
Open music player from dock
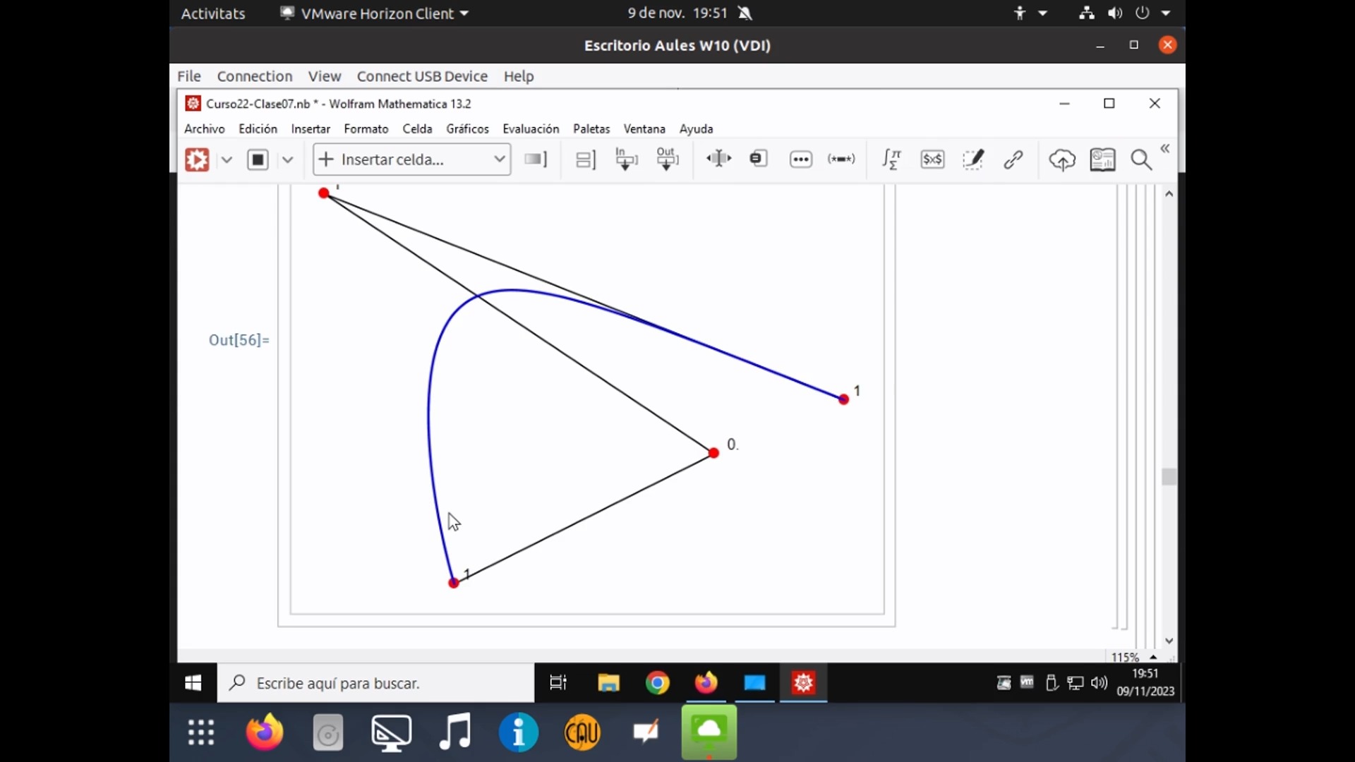click(x=455, y=733)
